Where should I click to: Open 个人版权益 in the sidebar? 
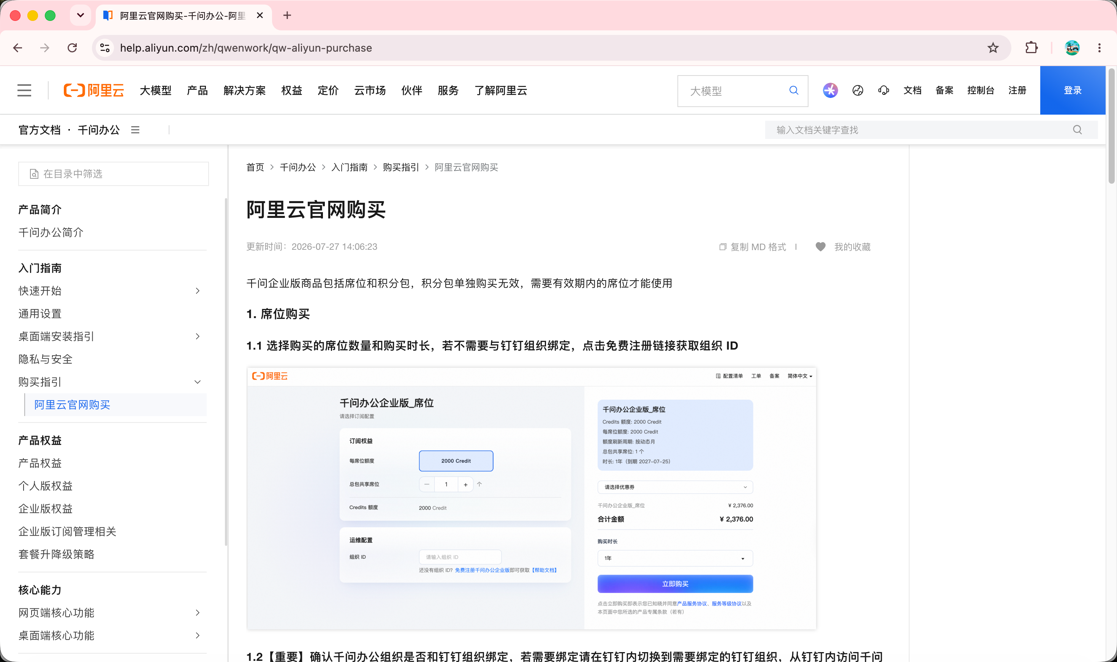click(x=46, y=486)
